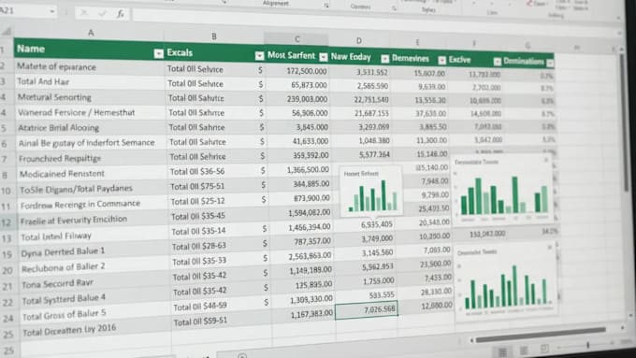636x358 pixels.
Task: Select cell 'Total Intel Filway'
Action: tap(56, 236)
